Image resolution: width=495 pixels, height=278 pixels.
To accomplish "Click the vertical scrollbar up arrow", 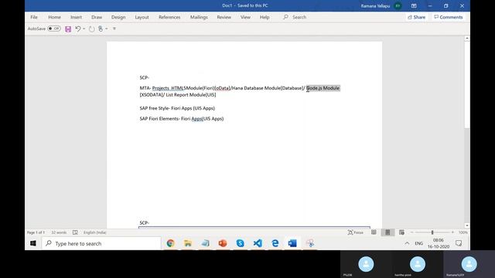I will pos(467,38).
